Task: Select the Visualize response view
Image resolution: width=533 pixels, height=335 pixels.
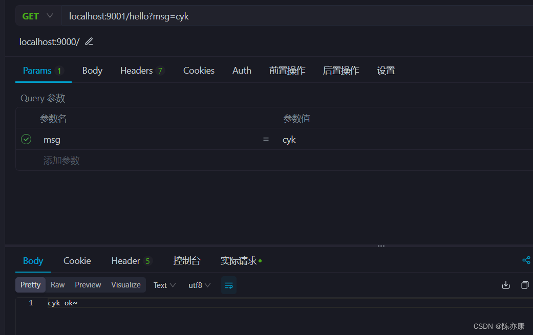Action: click(125, 285)
